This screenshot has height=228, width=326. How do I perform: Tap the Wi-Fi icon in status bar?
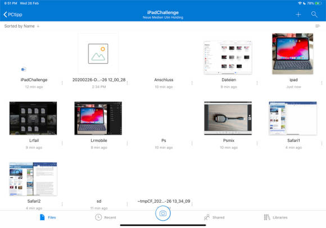pos(300,3)
